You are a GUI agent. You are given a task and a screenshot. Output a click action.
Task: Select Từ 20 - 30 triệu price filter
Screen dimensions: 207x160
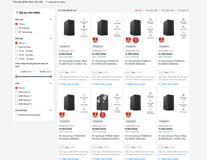(x=16, y=59)
